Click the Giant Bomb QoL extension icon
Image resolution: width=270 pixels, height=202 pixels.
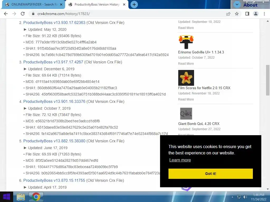coord(186,114)
